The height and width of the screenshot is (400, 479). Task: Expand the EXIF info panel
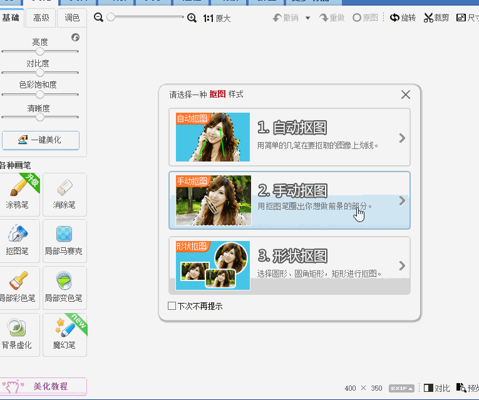(401, 388)
